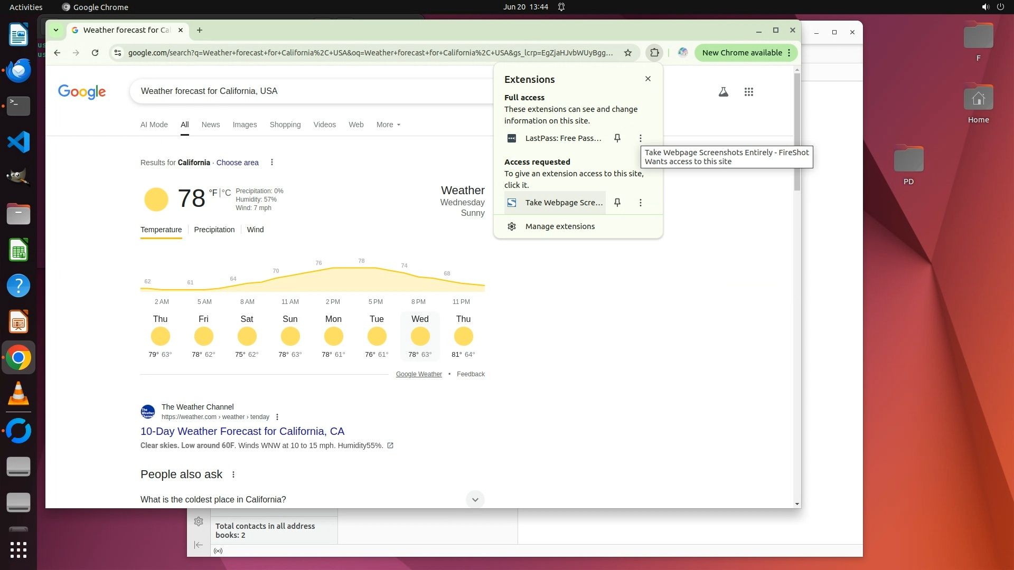The height and width of the screenshot is (570, 1014).
Task: Reload the page with the refresh icon
Action: [95, 53]
